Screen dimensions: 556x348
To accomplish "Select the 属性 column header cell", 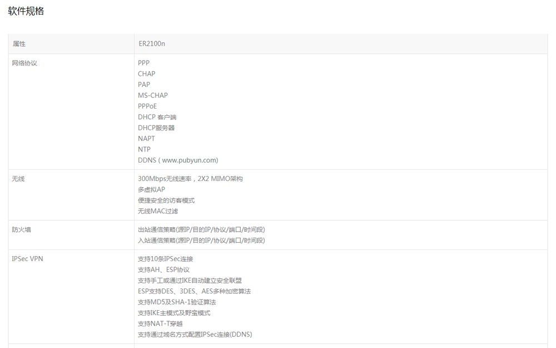I will (x=71, y=44).
